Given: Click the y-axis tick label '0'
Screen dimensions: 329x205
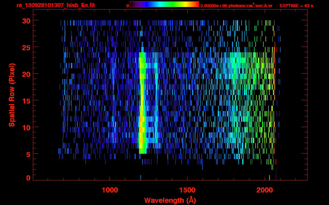Looking at the screenshot, I should tap(28, 178).
